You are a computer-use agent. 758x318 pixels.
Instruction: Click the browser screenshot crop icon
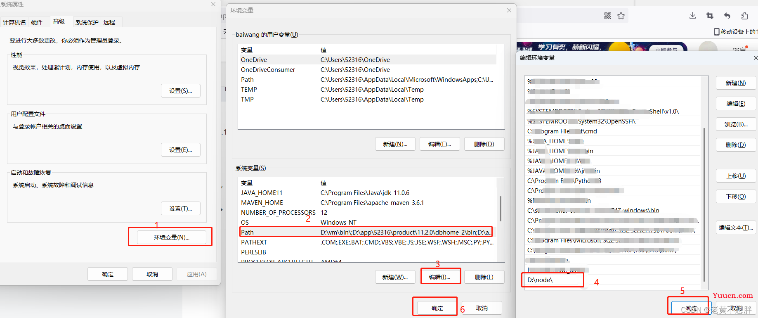710,16
